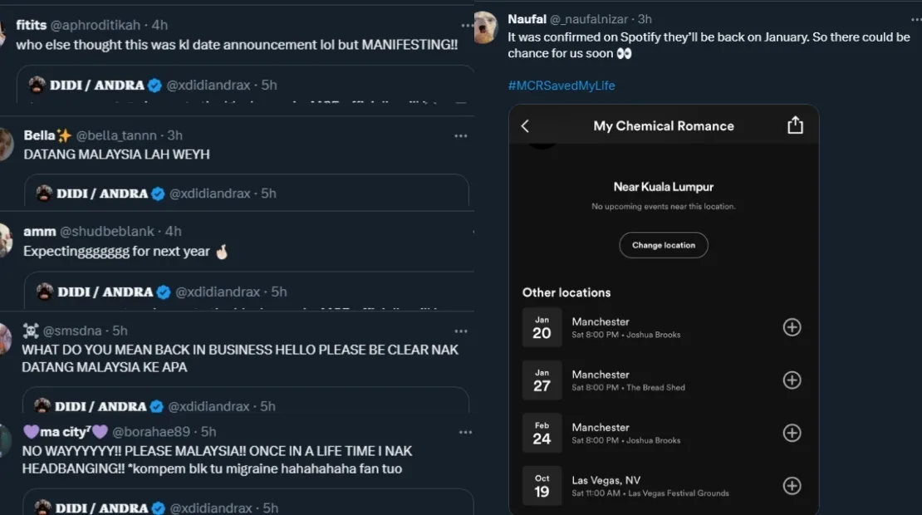Image resolution: width=922 pixels, height=515 pixels.
Task: Open more options on borahae89's tweet
Action: [466, 432]
